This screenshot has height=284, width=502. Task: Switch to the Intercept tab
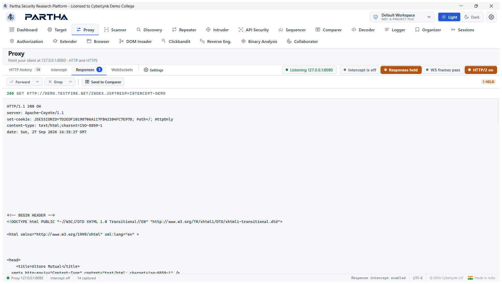pyautogui.click(x=59, y=70)
